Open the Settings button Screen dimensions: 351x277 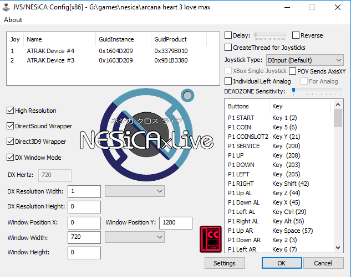click(x=225, y=263)
